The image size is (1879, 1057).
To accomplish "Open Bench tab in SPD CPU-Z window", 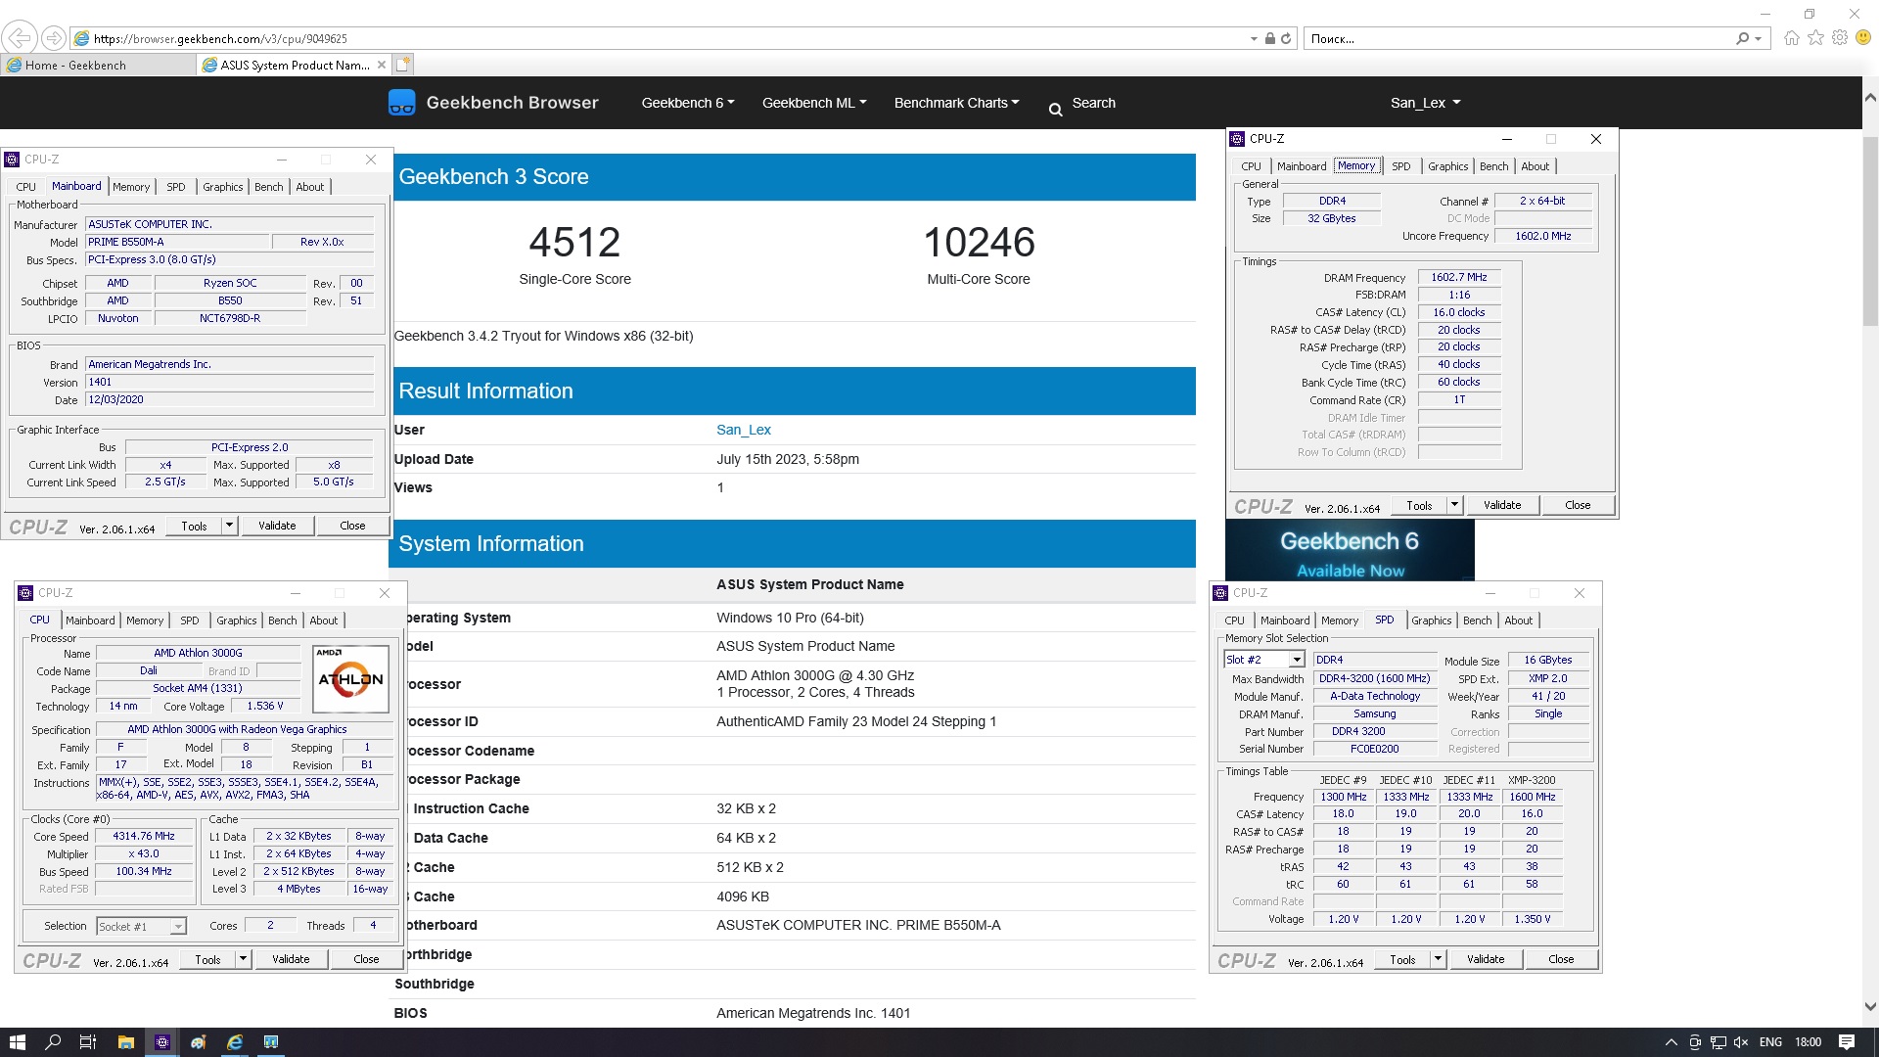I will tap(1477, 620).
